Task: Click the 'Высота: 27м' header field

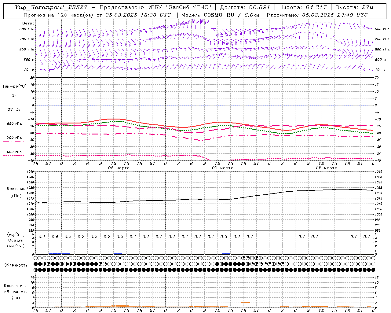Action: (x=354, y=7)
